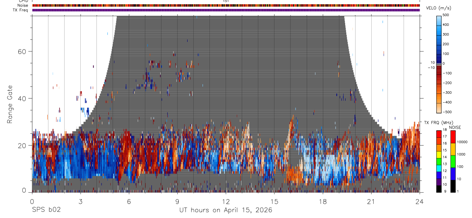The width and height of the screenshot is (472, 218).
Task: Click the 24 hour tick on the UT axis
Action: point(420,201)
